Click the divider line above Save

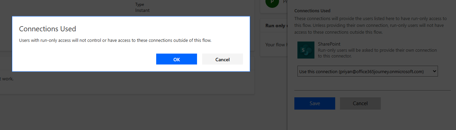coord(372,90)
